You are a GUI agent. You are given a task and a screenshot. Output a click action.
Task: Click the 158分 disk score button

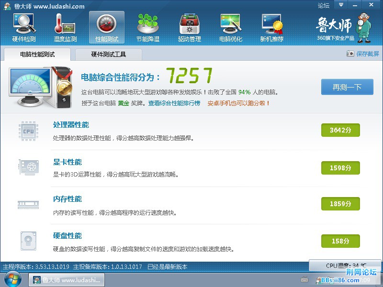[340, 241]
